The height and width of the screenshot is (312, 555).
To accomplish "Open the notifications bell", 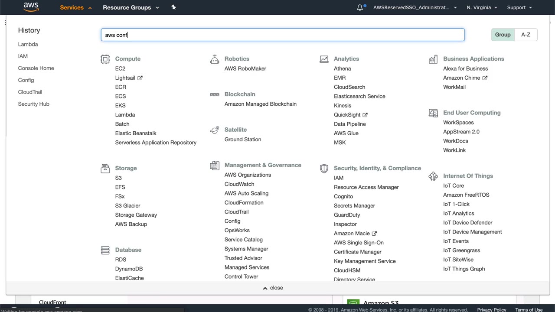I will (360, 7).
